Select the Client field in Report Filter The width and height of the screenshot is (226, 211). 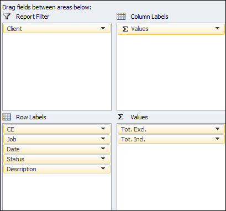click(57, 29)
